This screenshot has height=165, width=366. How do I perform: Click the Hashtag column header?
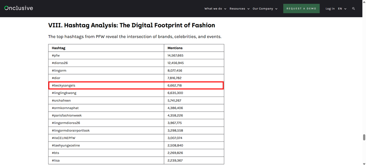click(106, 48)
